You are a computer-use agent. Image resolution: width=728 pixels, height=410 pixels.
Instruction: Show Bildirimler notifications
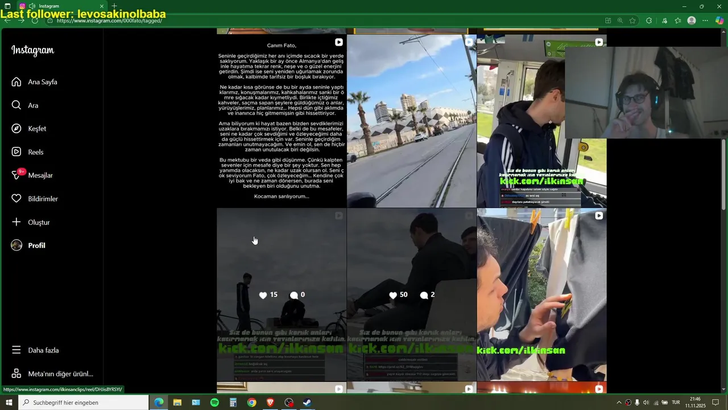35,199
